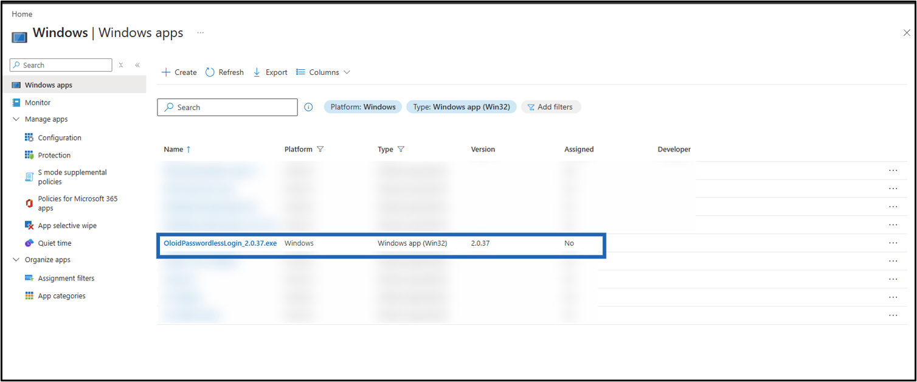Image resolution: width=917 pixels, height=382 pixels.
Task: Click the Assignment filters icon
Action: [29, 279]
